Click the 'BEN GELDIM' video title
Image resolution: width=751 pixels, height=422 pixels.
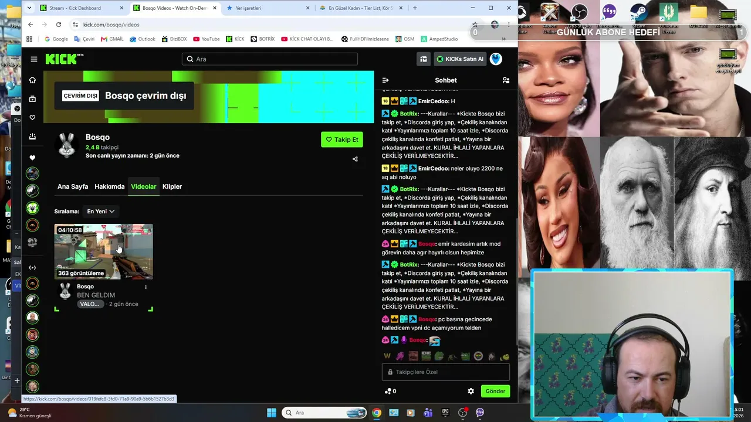[x=96, y=295]
